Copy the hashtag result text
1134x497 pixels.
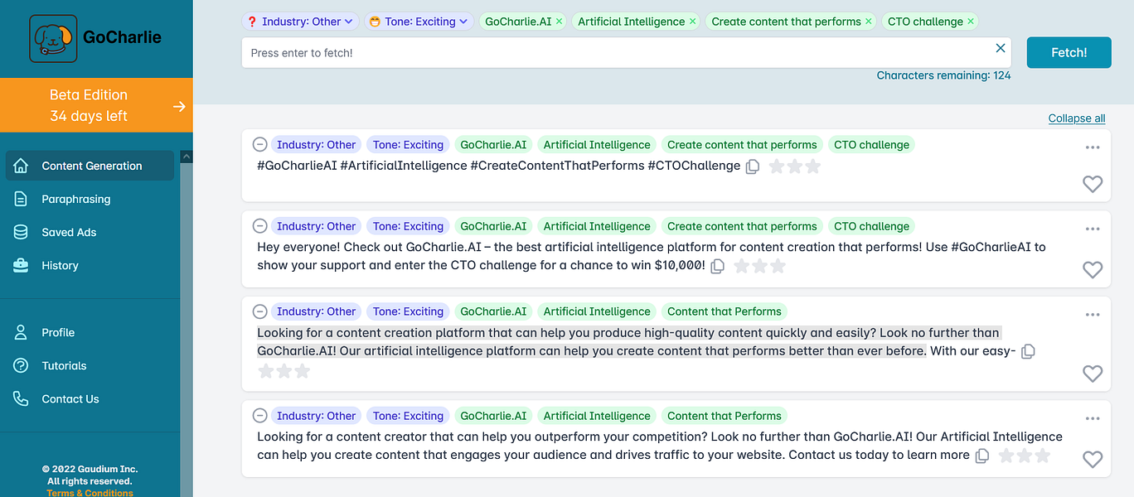753,166
